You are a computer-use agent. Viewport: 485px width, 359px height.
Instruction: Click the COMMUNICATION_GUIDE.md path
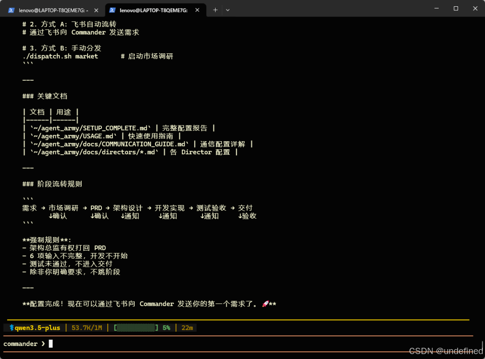click(x=109, y=144)
